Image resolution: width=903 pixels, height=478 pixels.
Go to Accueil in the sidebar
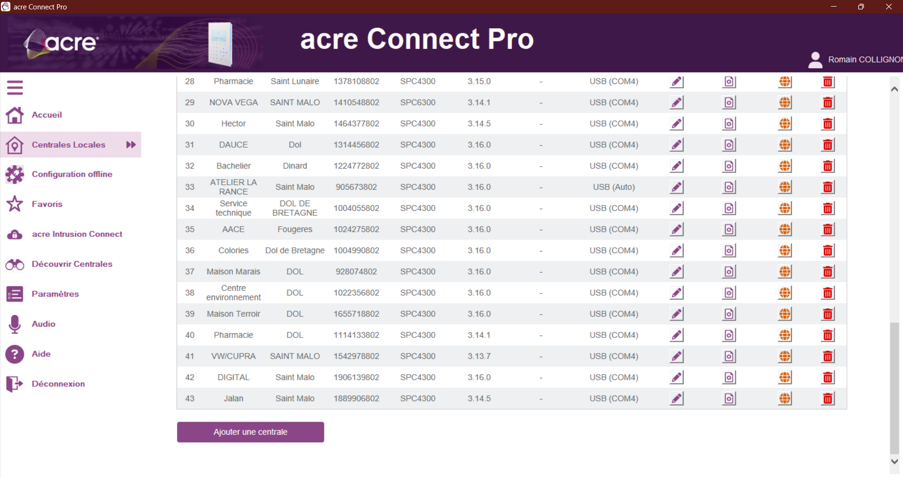(47, 115)
